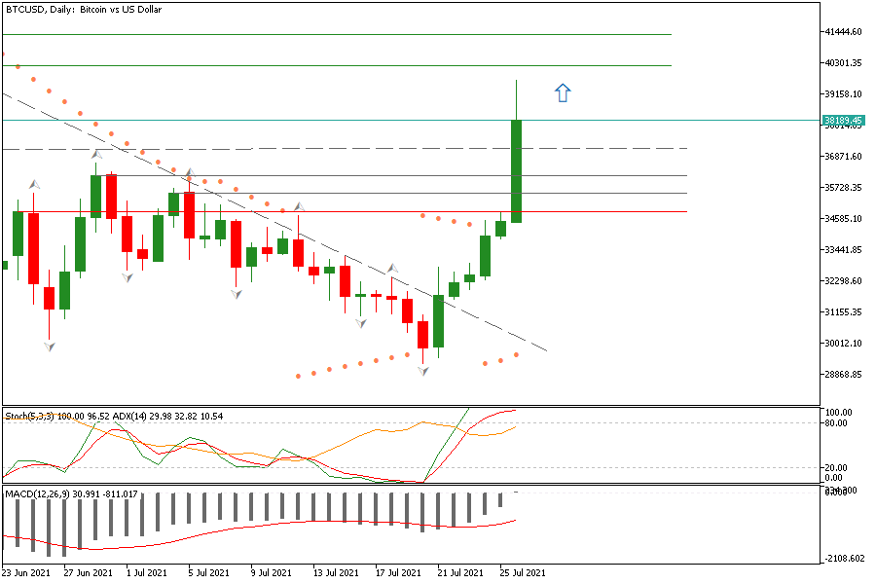Click the 21 Jul 2021 date label

(x=461, y=573)
